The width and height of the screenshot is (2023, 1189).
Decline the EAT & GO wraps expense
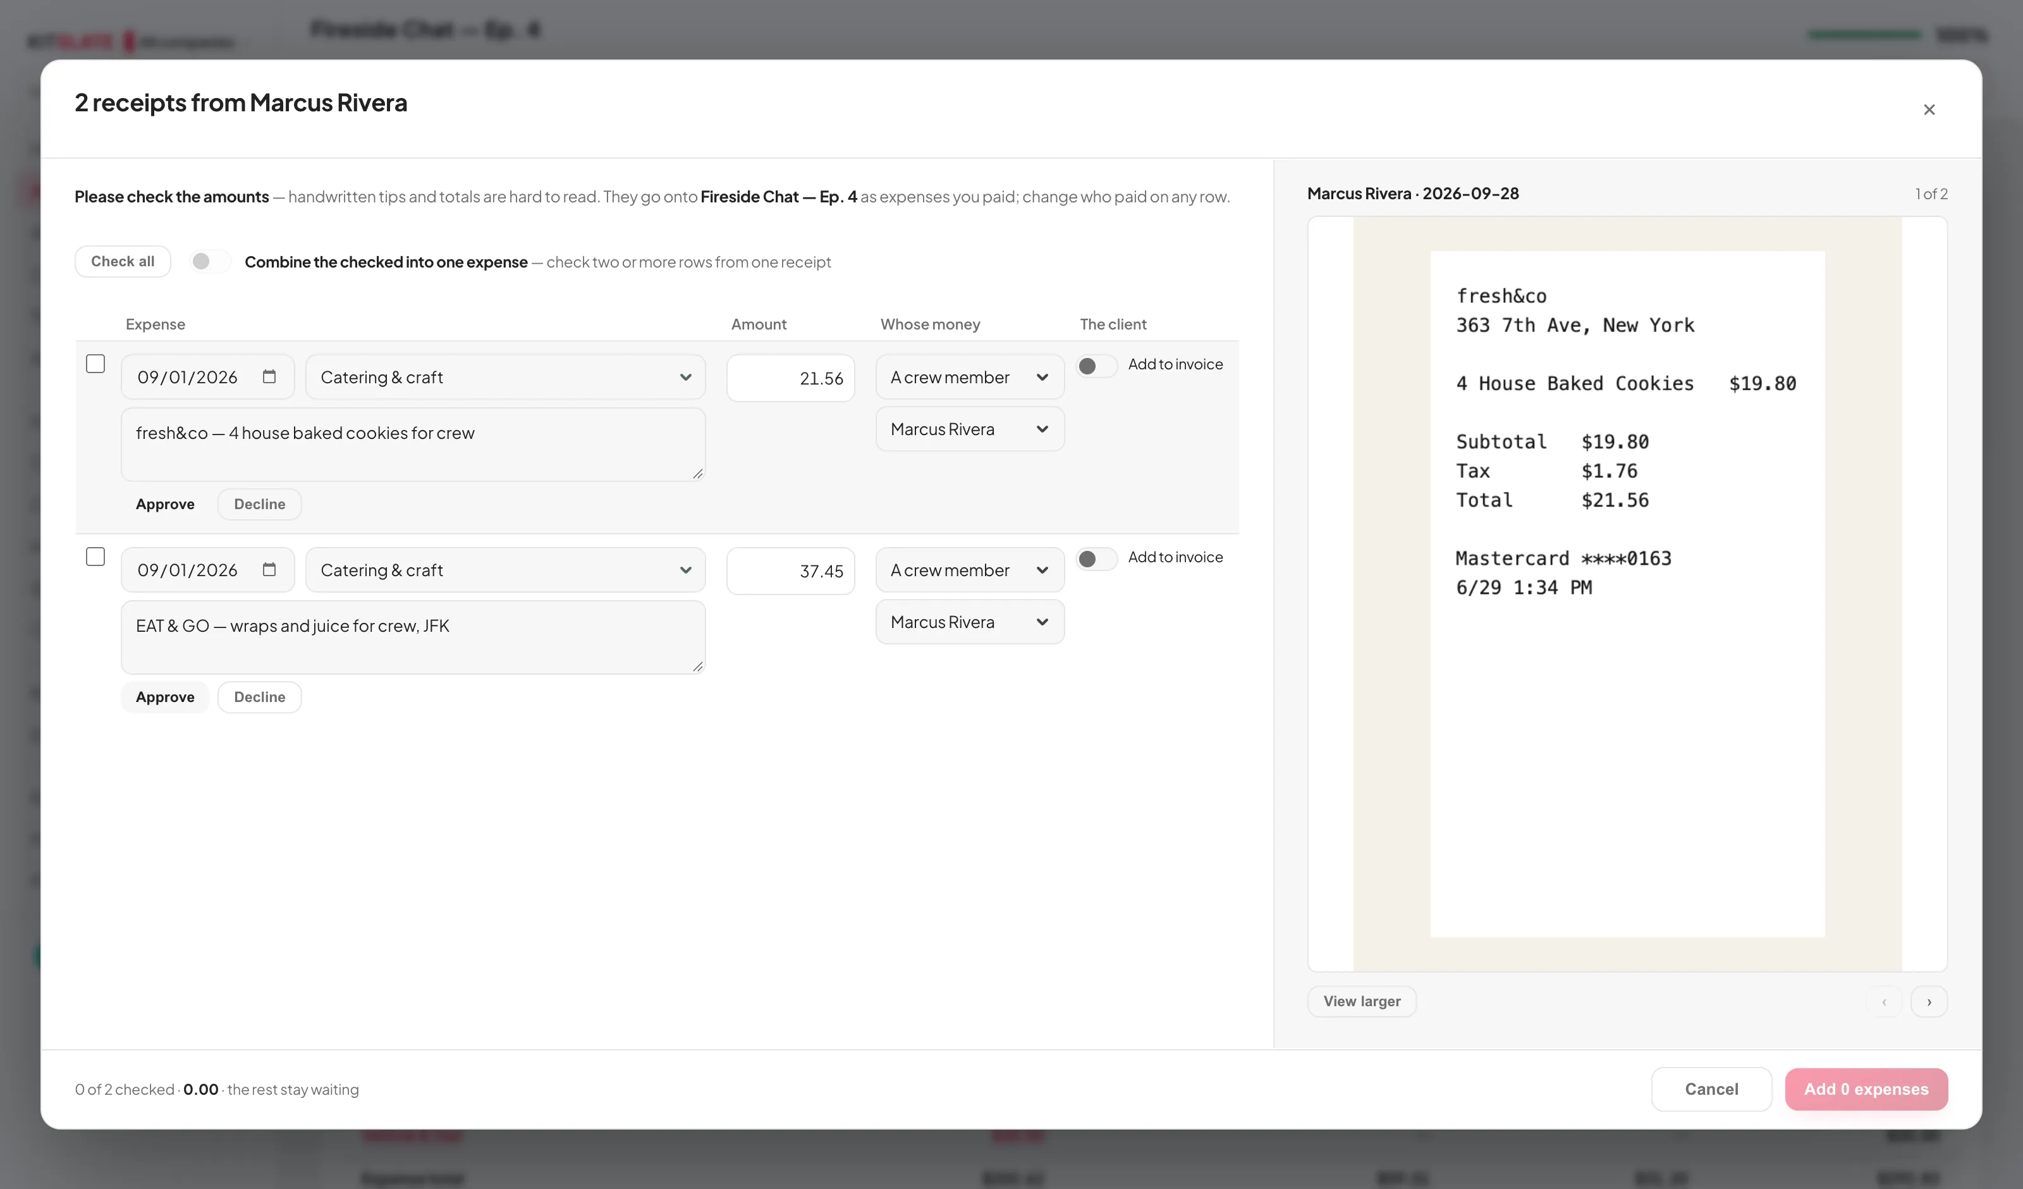[259, 696]
